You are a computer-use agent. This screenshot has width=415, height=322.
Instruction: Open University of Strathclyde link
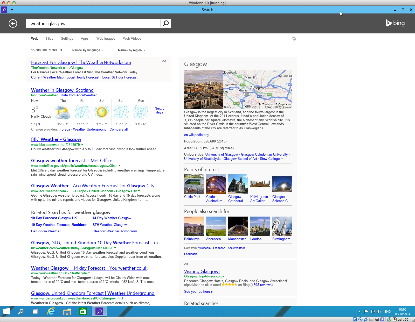pos(202,159)
